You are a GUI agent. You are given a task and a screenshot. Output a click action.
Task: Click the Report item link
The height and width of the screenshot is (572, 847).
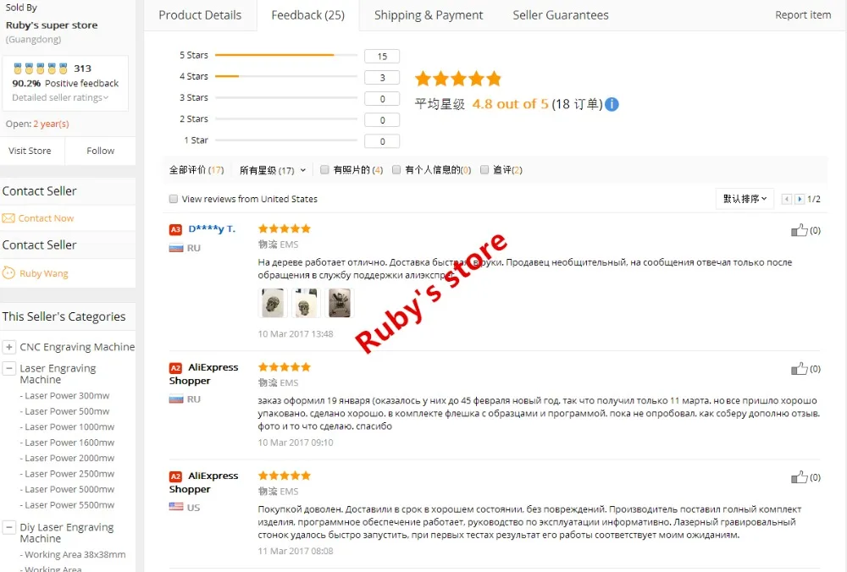[803, 15]
